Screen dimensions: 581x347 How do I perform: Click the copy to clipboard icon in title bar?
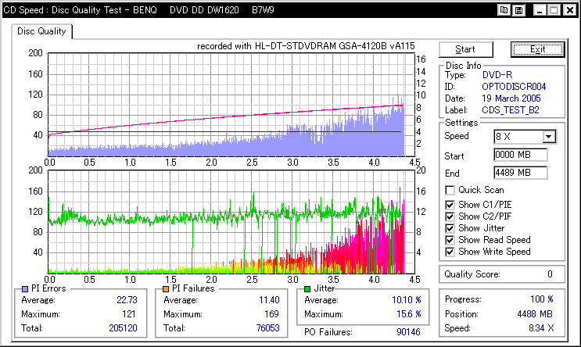[504, 10]
